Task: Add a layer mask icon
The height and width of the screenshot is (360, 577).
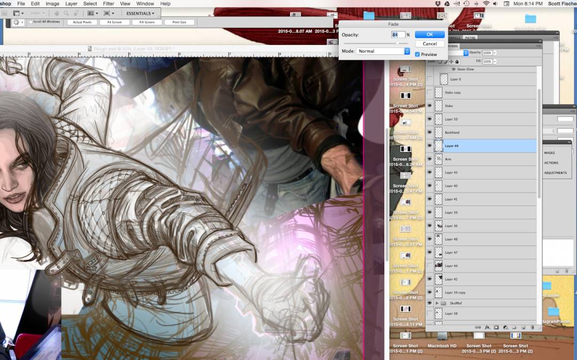Action: pyautogui.click(x=496, y=327)
